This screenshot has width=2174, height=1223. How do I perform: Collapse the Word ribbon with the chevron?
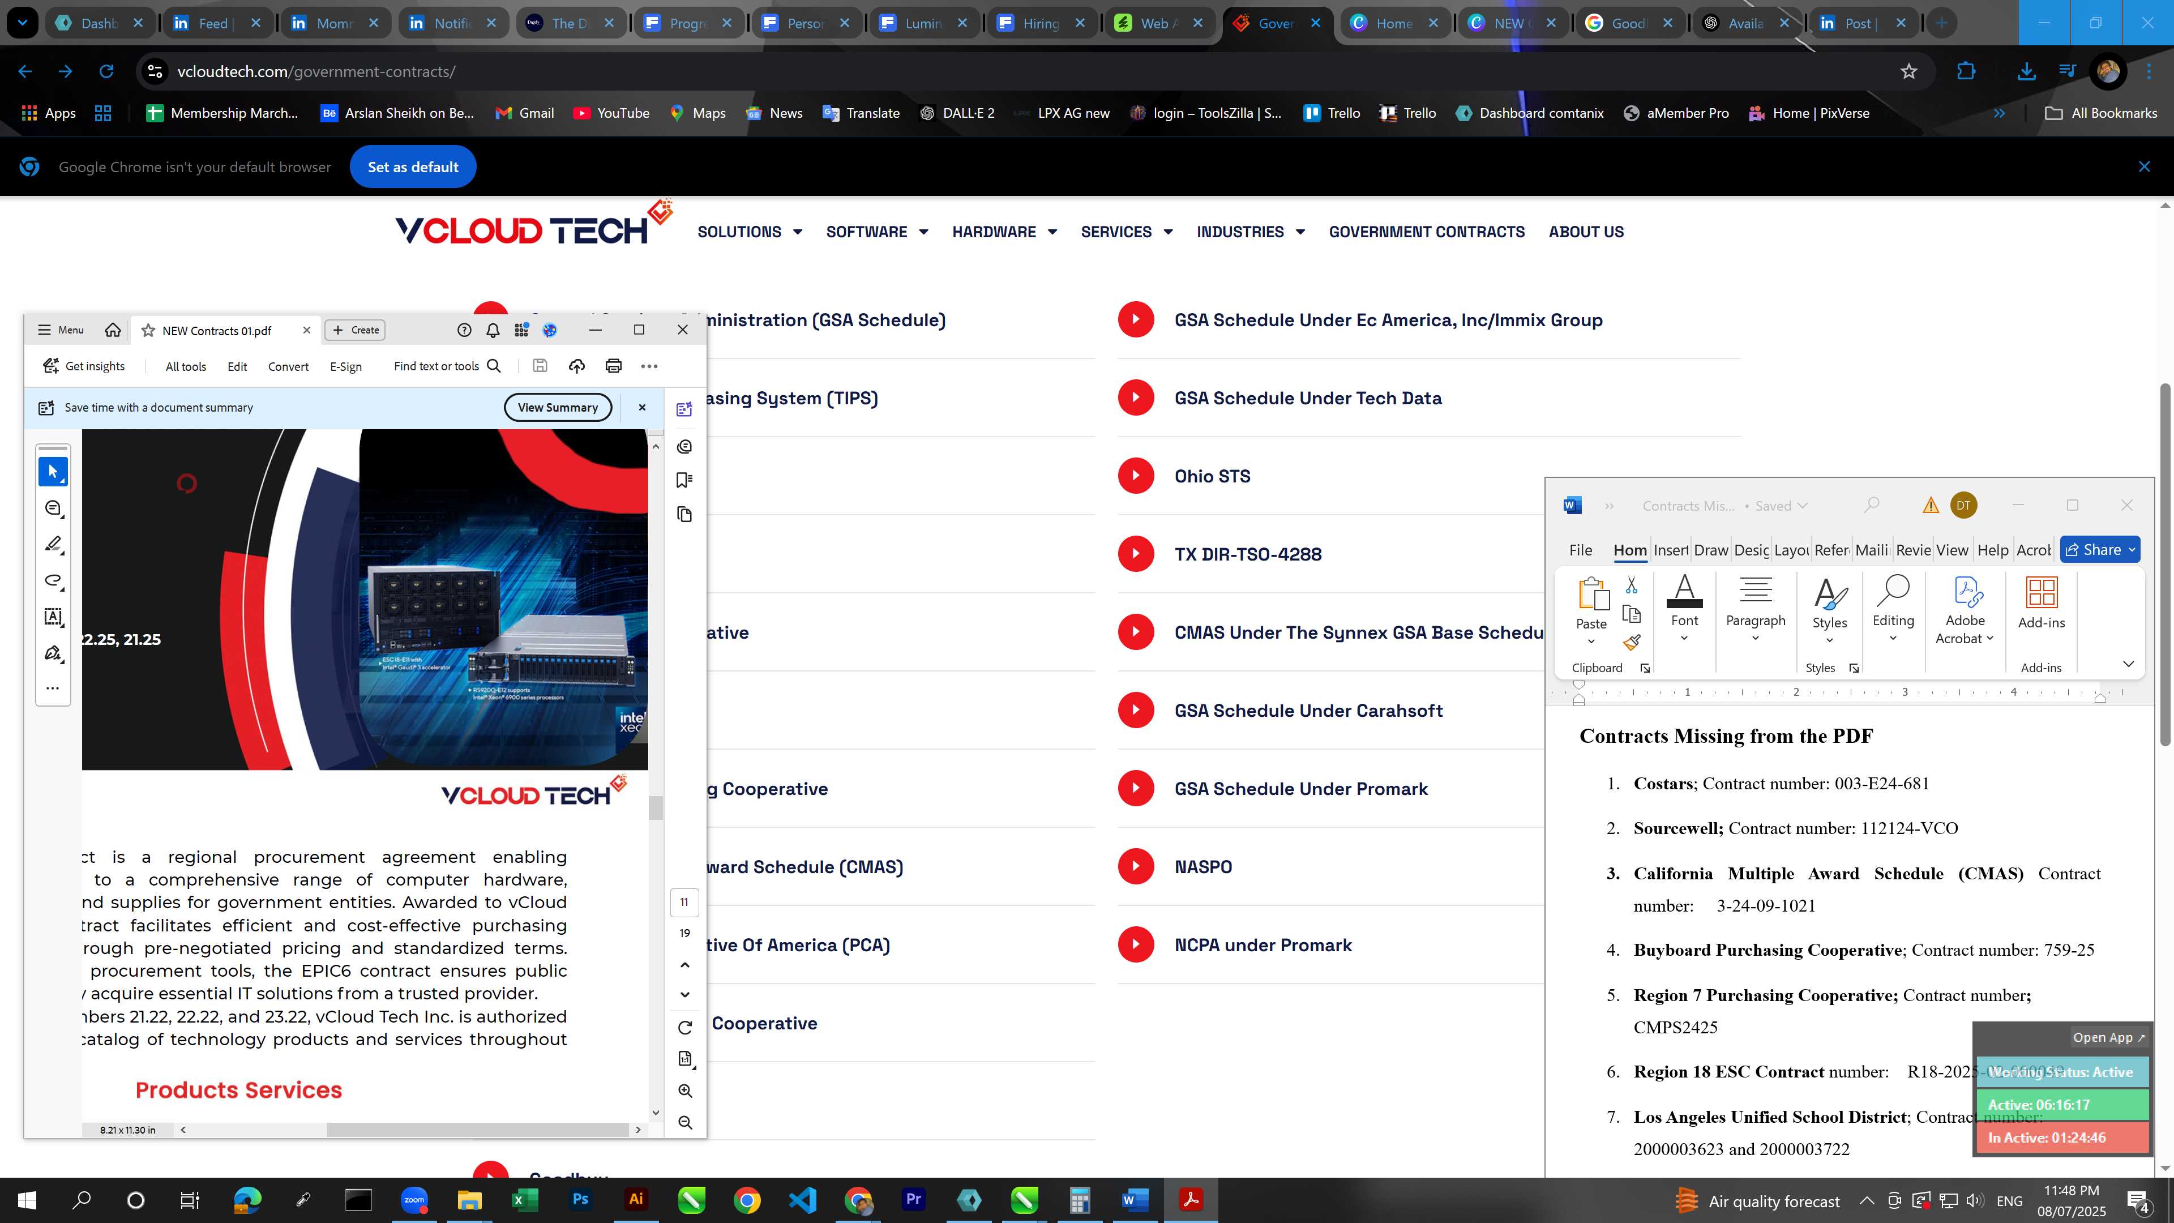(x=2129, y=664)
